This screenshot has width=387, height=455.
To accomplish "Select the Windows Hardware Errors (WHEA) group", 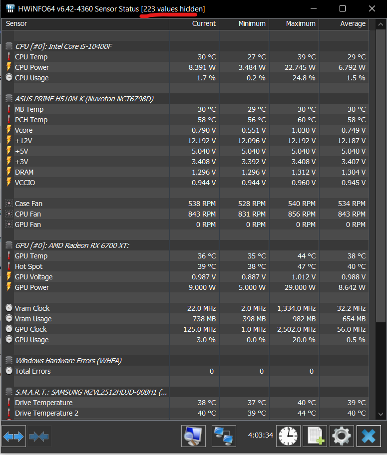I will pos(185,361).
